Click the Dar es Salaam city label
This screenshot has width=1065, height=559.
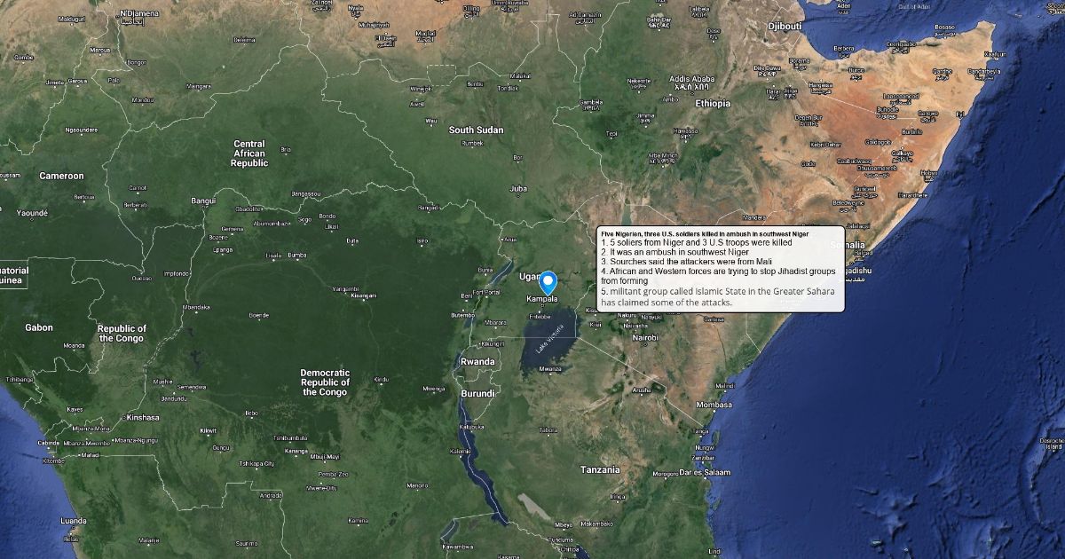(706, 473)
